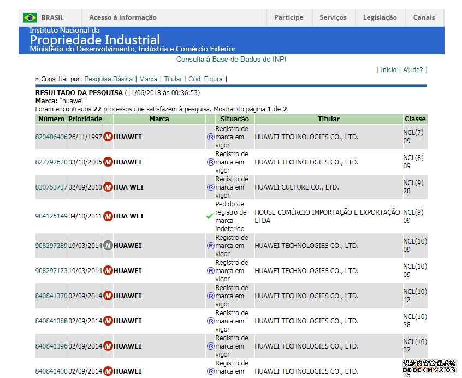Open the Serviços menu item
This screenshot has width=462, height=378.
(x=333, y=17)
